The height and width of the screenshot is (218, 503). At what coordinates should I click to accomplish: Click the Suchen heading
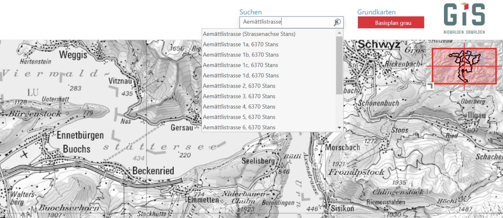251,12
